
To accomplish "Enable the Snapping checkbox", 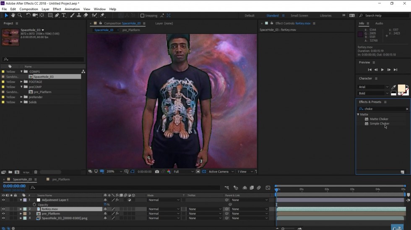I will coord(142,16).
